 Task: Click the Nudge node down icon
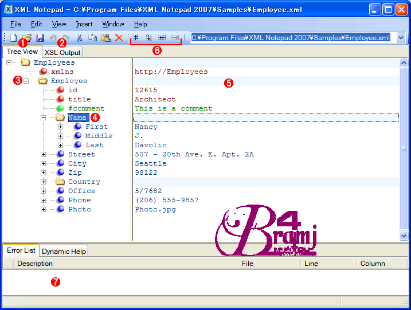[149, 38]
